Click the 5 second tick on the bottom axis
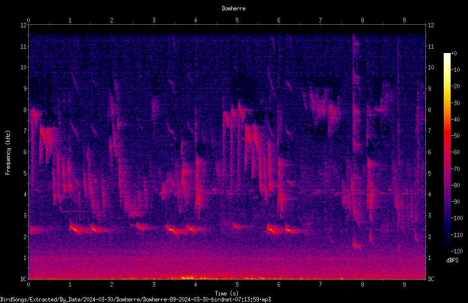This screenshot has width=468, height=303. pos(237,285)
